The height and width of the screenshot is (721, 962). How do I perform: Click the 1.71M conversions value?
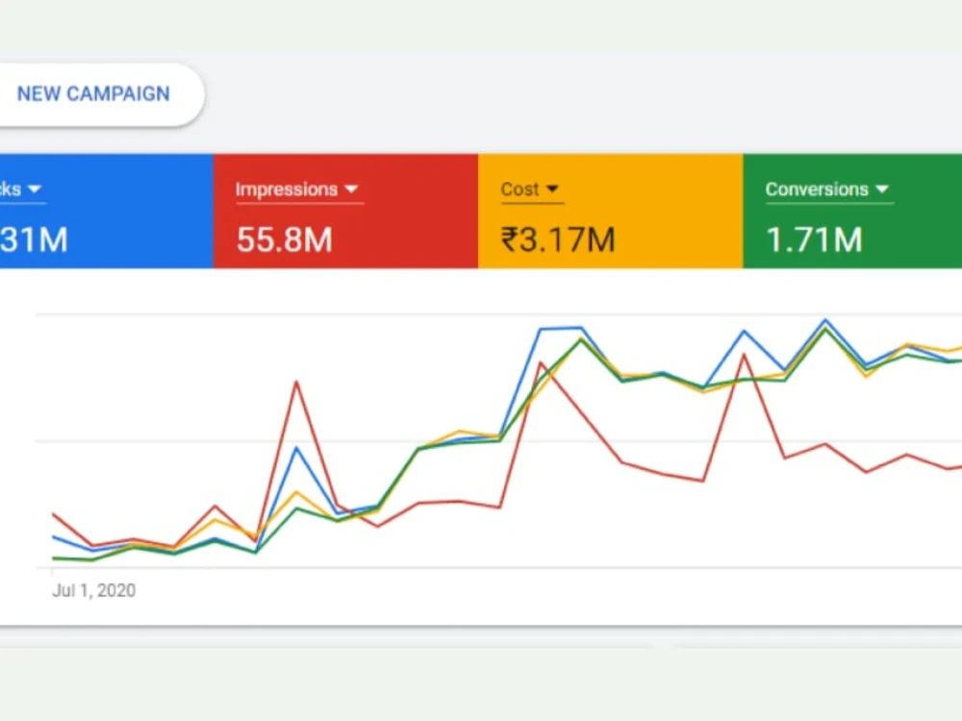(814, 240)
